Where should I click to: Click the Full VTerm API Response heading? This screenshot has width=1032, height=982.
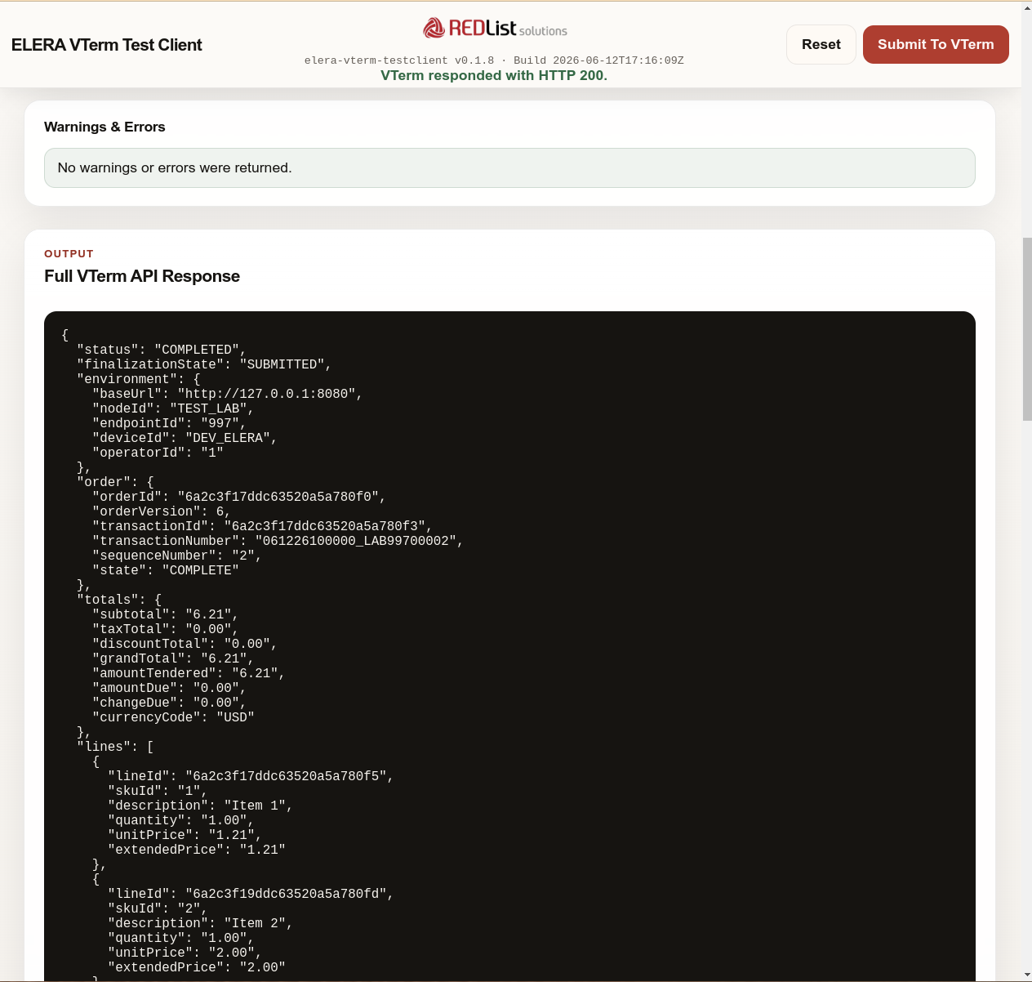coord(142,276)
